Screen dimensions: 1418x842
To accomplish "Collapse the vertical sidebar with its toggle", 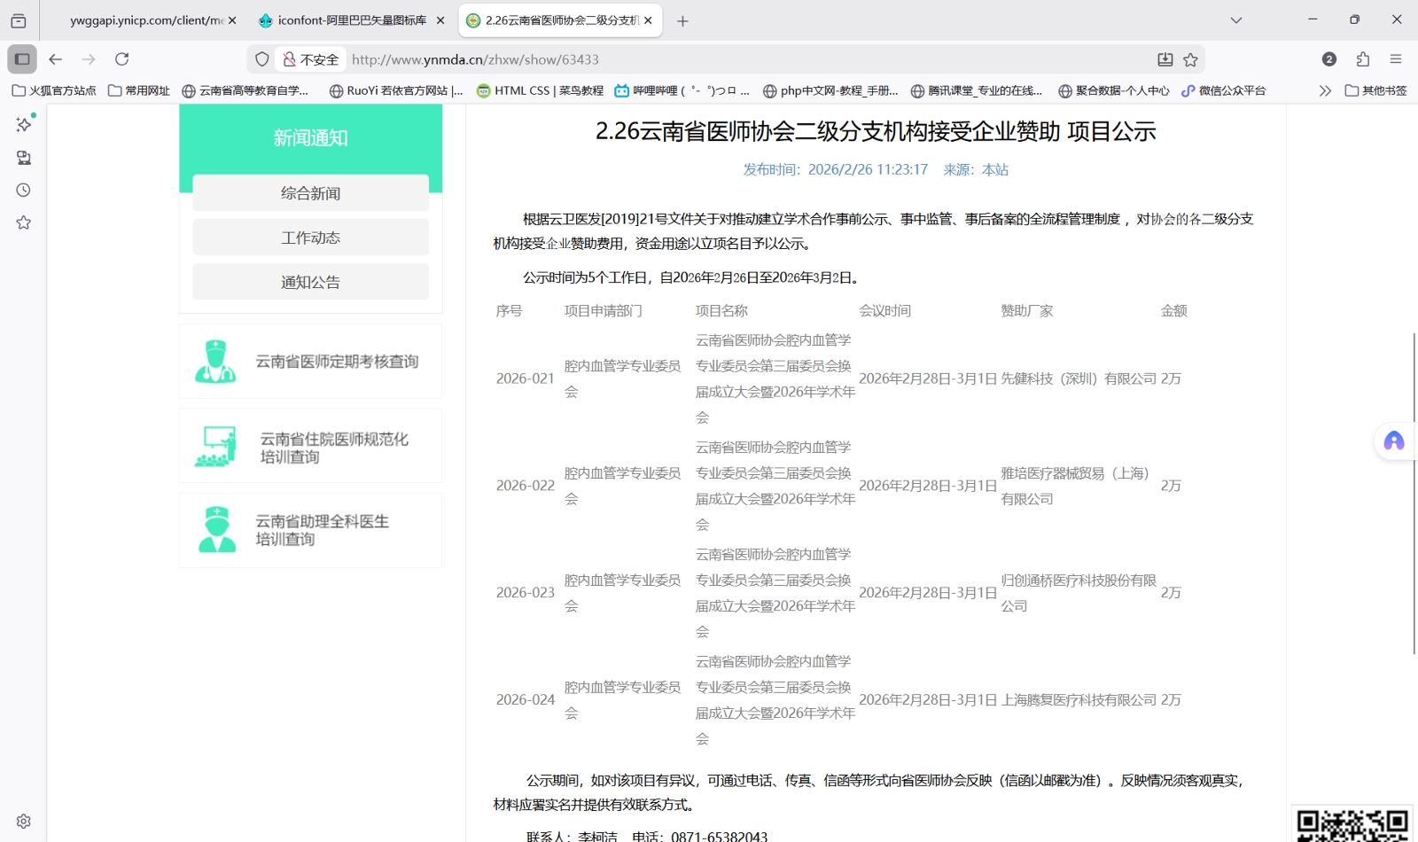I will tap(21, 58).
